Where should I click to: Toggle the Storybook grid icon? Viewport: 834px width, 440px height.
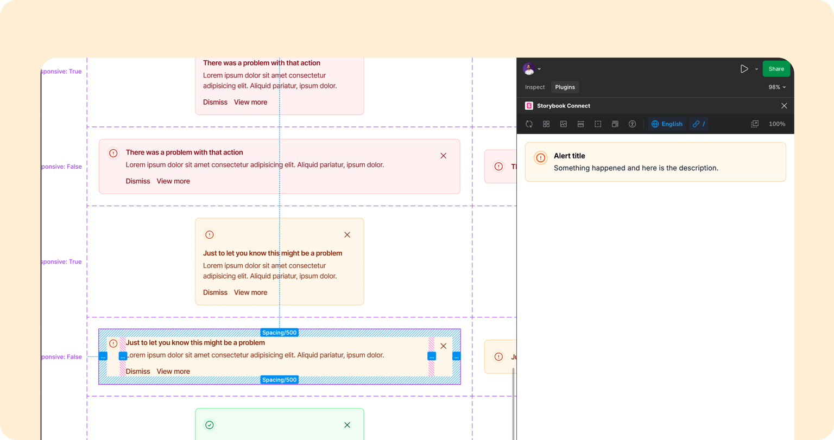(546, 124)
